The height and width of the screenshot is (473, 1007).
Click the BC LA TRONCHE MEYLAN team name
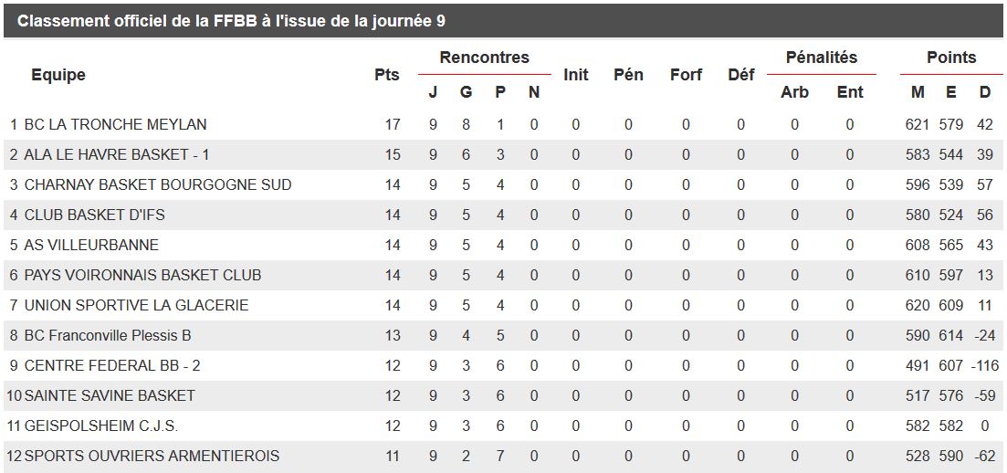[115, 124]
